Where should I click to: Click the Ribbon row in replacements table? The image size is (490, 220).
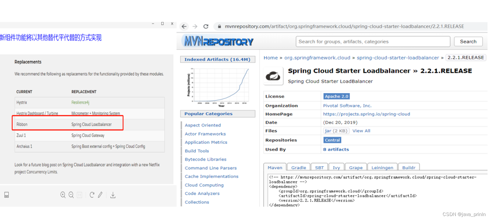click(x=90, y=124)
